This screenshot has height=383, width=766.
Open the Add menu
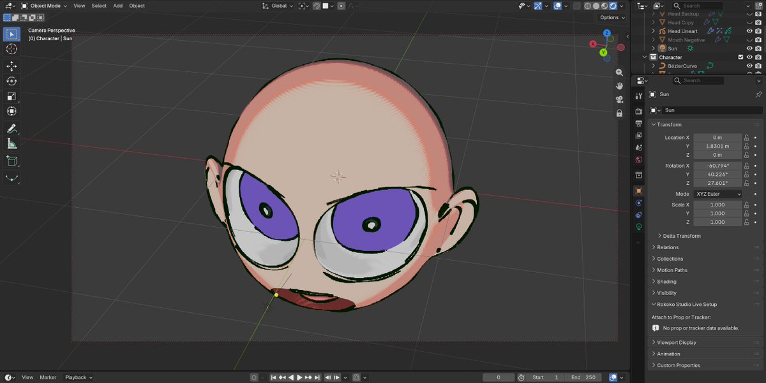click(x=118, y=6)
